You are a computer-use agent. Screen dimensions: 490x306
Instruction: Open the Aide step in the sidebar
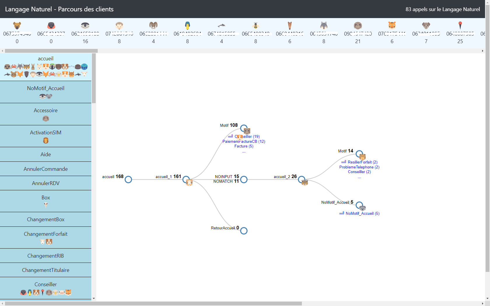(46, 154)
